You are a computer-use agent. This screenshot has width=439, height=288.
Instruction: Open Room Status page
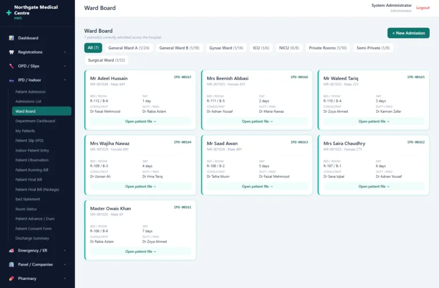coord(42,209)
